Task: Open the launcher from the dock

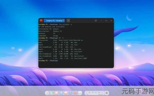Action: 47,93
